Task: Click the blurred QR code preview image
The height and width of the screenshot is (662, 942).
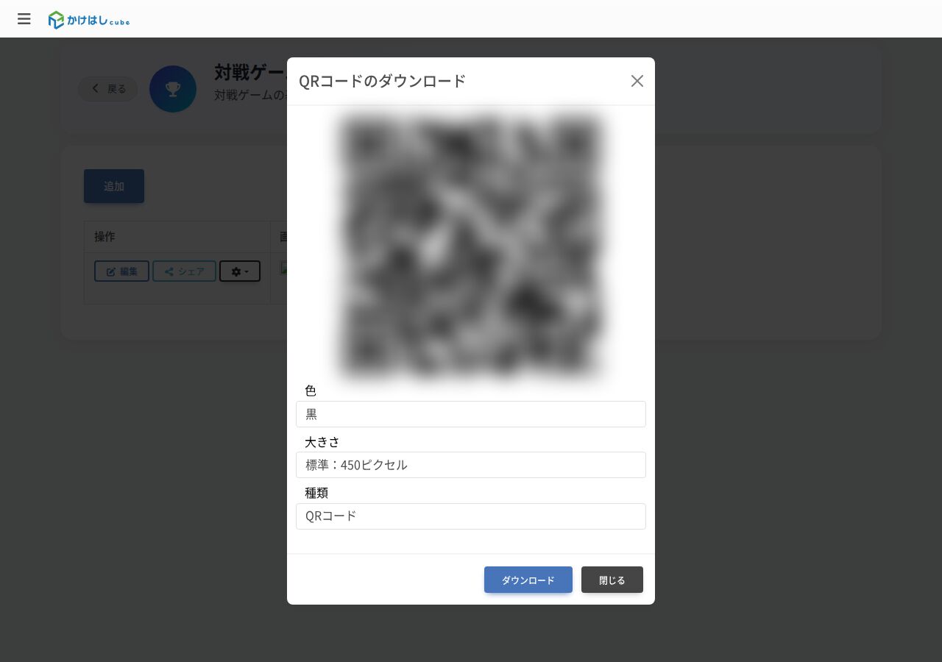Action: tap(471, 246)
